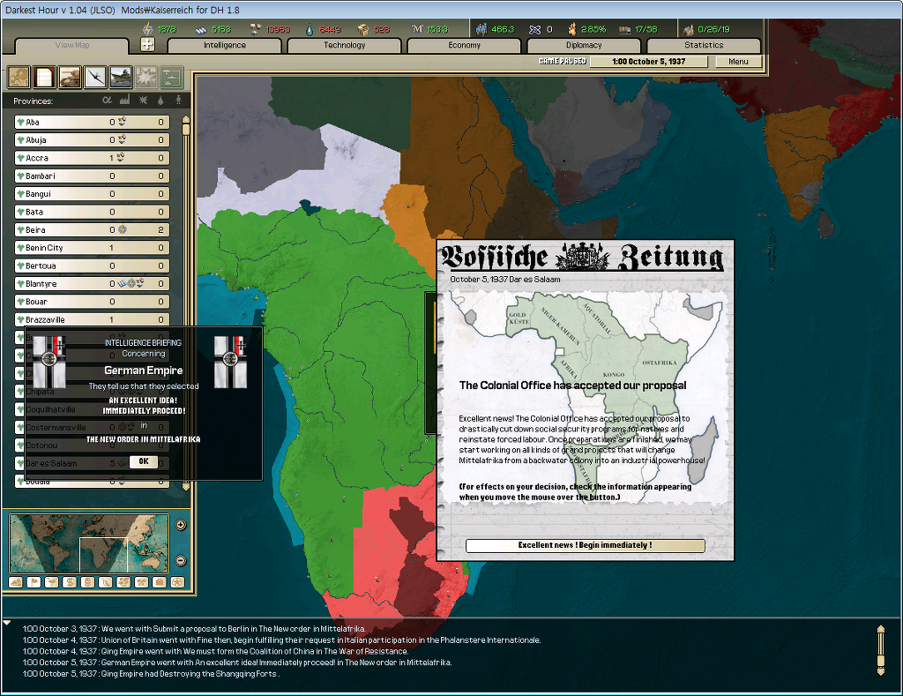
Task: Open the Economy tab
Action: (464, 45)
